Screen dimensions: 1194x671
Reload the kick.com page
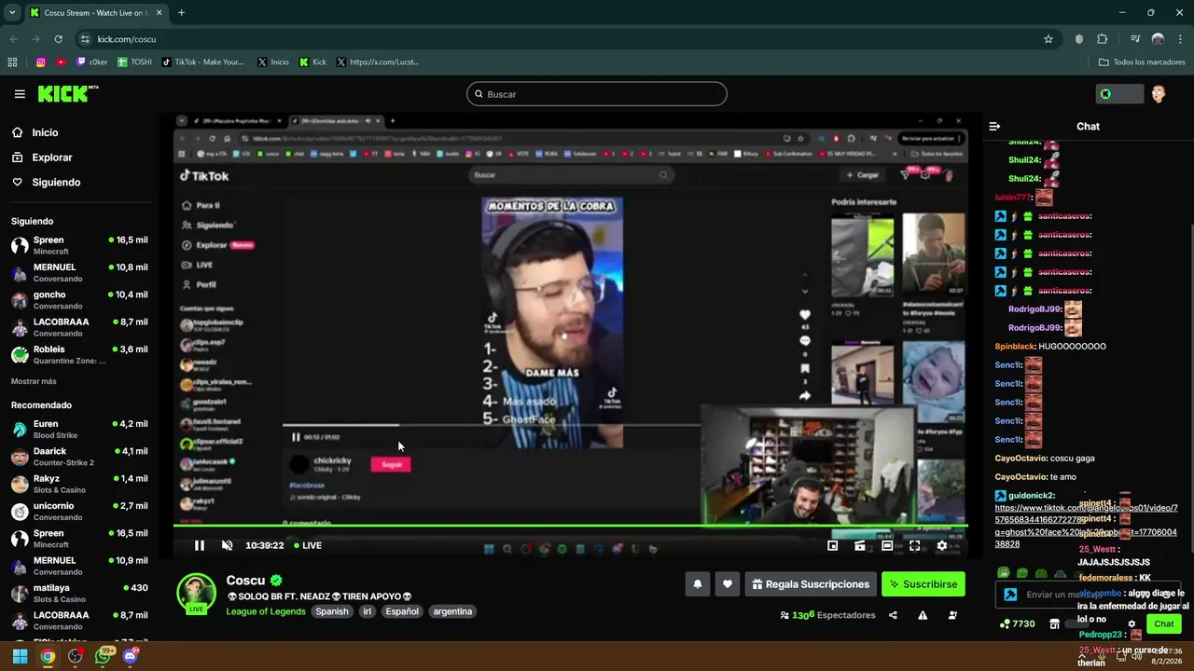click(58, 39)
